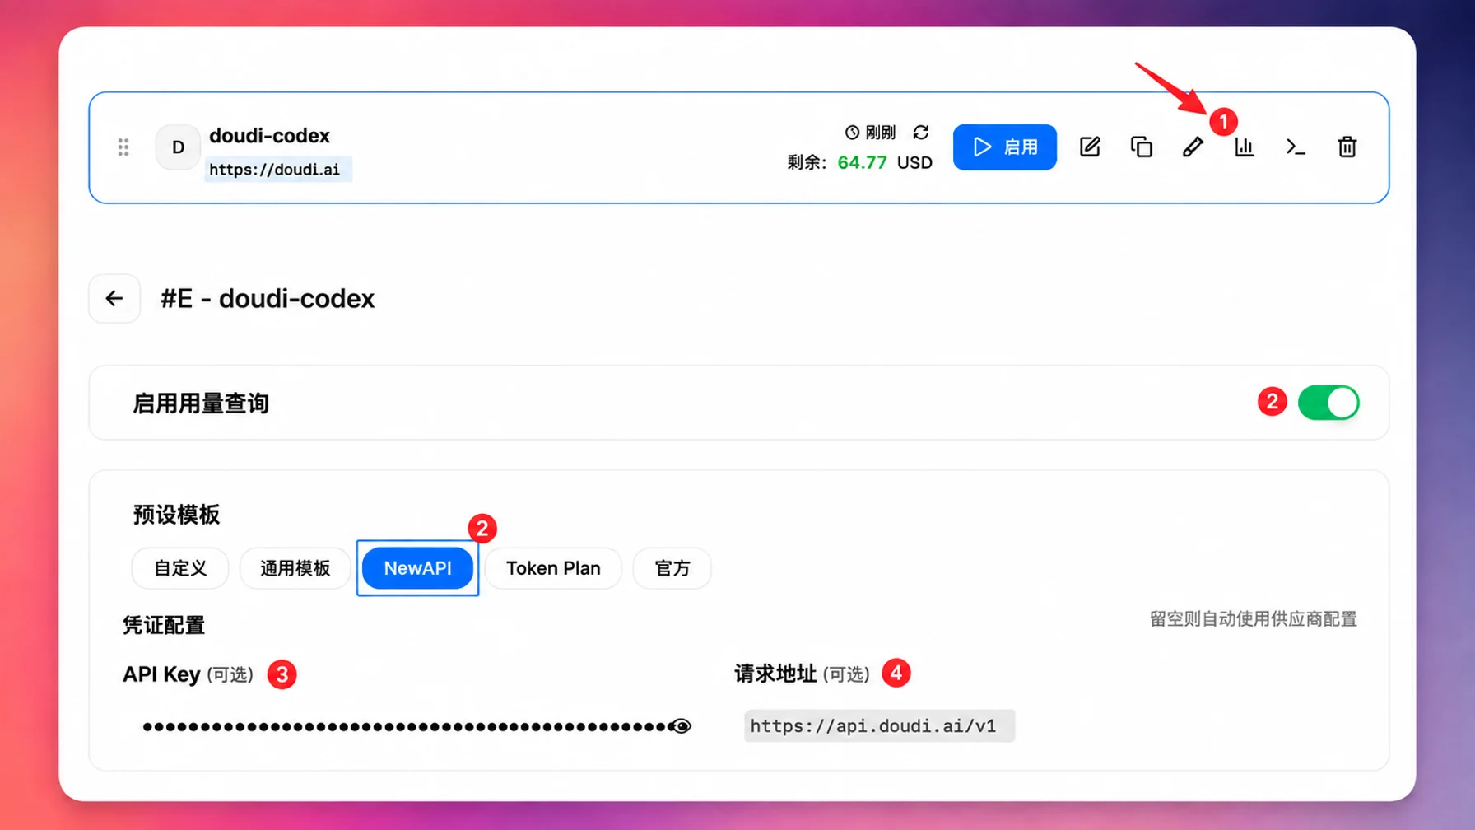Click the D avatar of doudi-codex
Screen dimensions: 1475x830
(178, 147)
